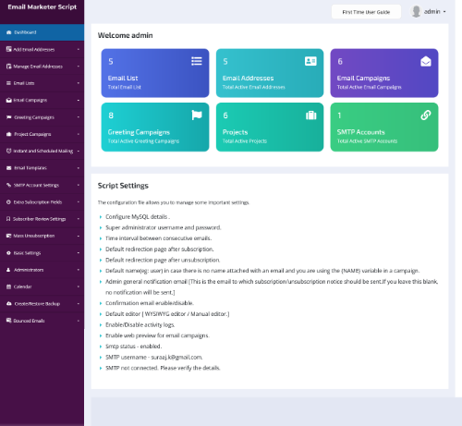Click the Email Marketer Script title
This screenshot has width=462, height=426.
[43, 7]
